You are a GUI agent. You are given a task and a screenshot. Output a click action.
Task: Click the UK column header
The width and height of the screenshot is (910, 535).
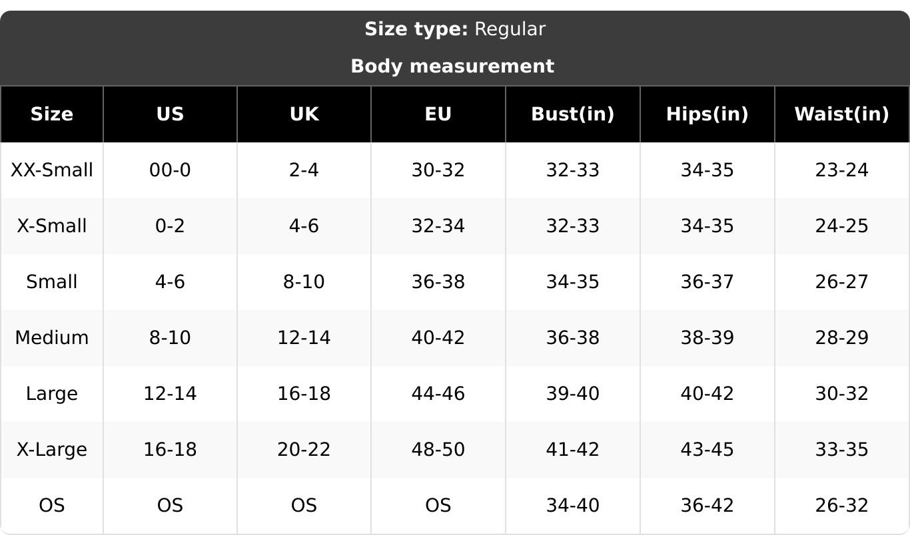304,114
